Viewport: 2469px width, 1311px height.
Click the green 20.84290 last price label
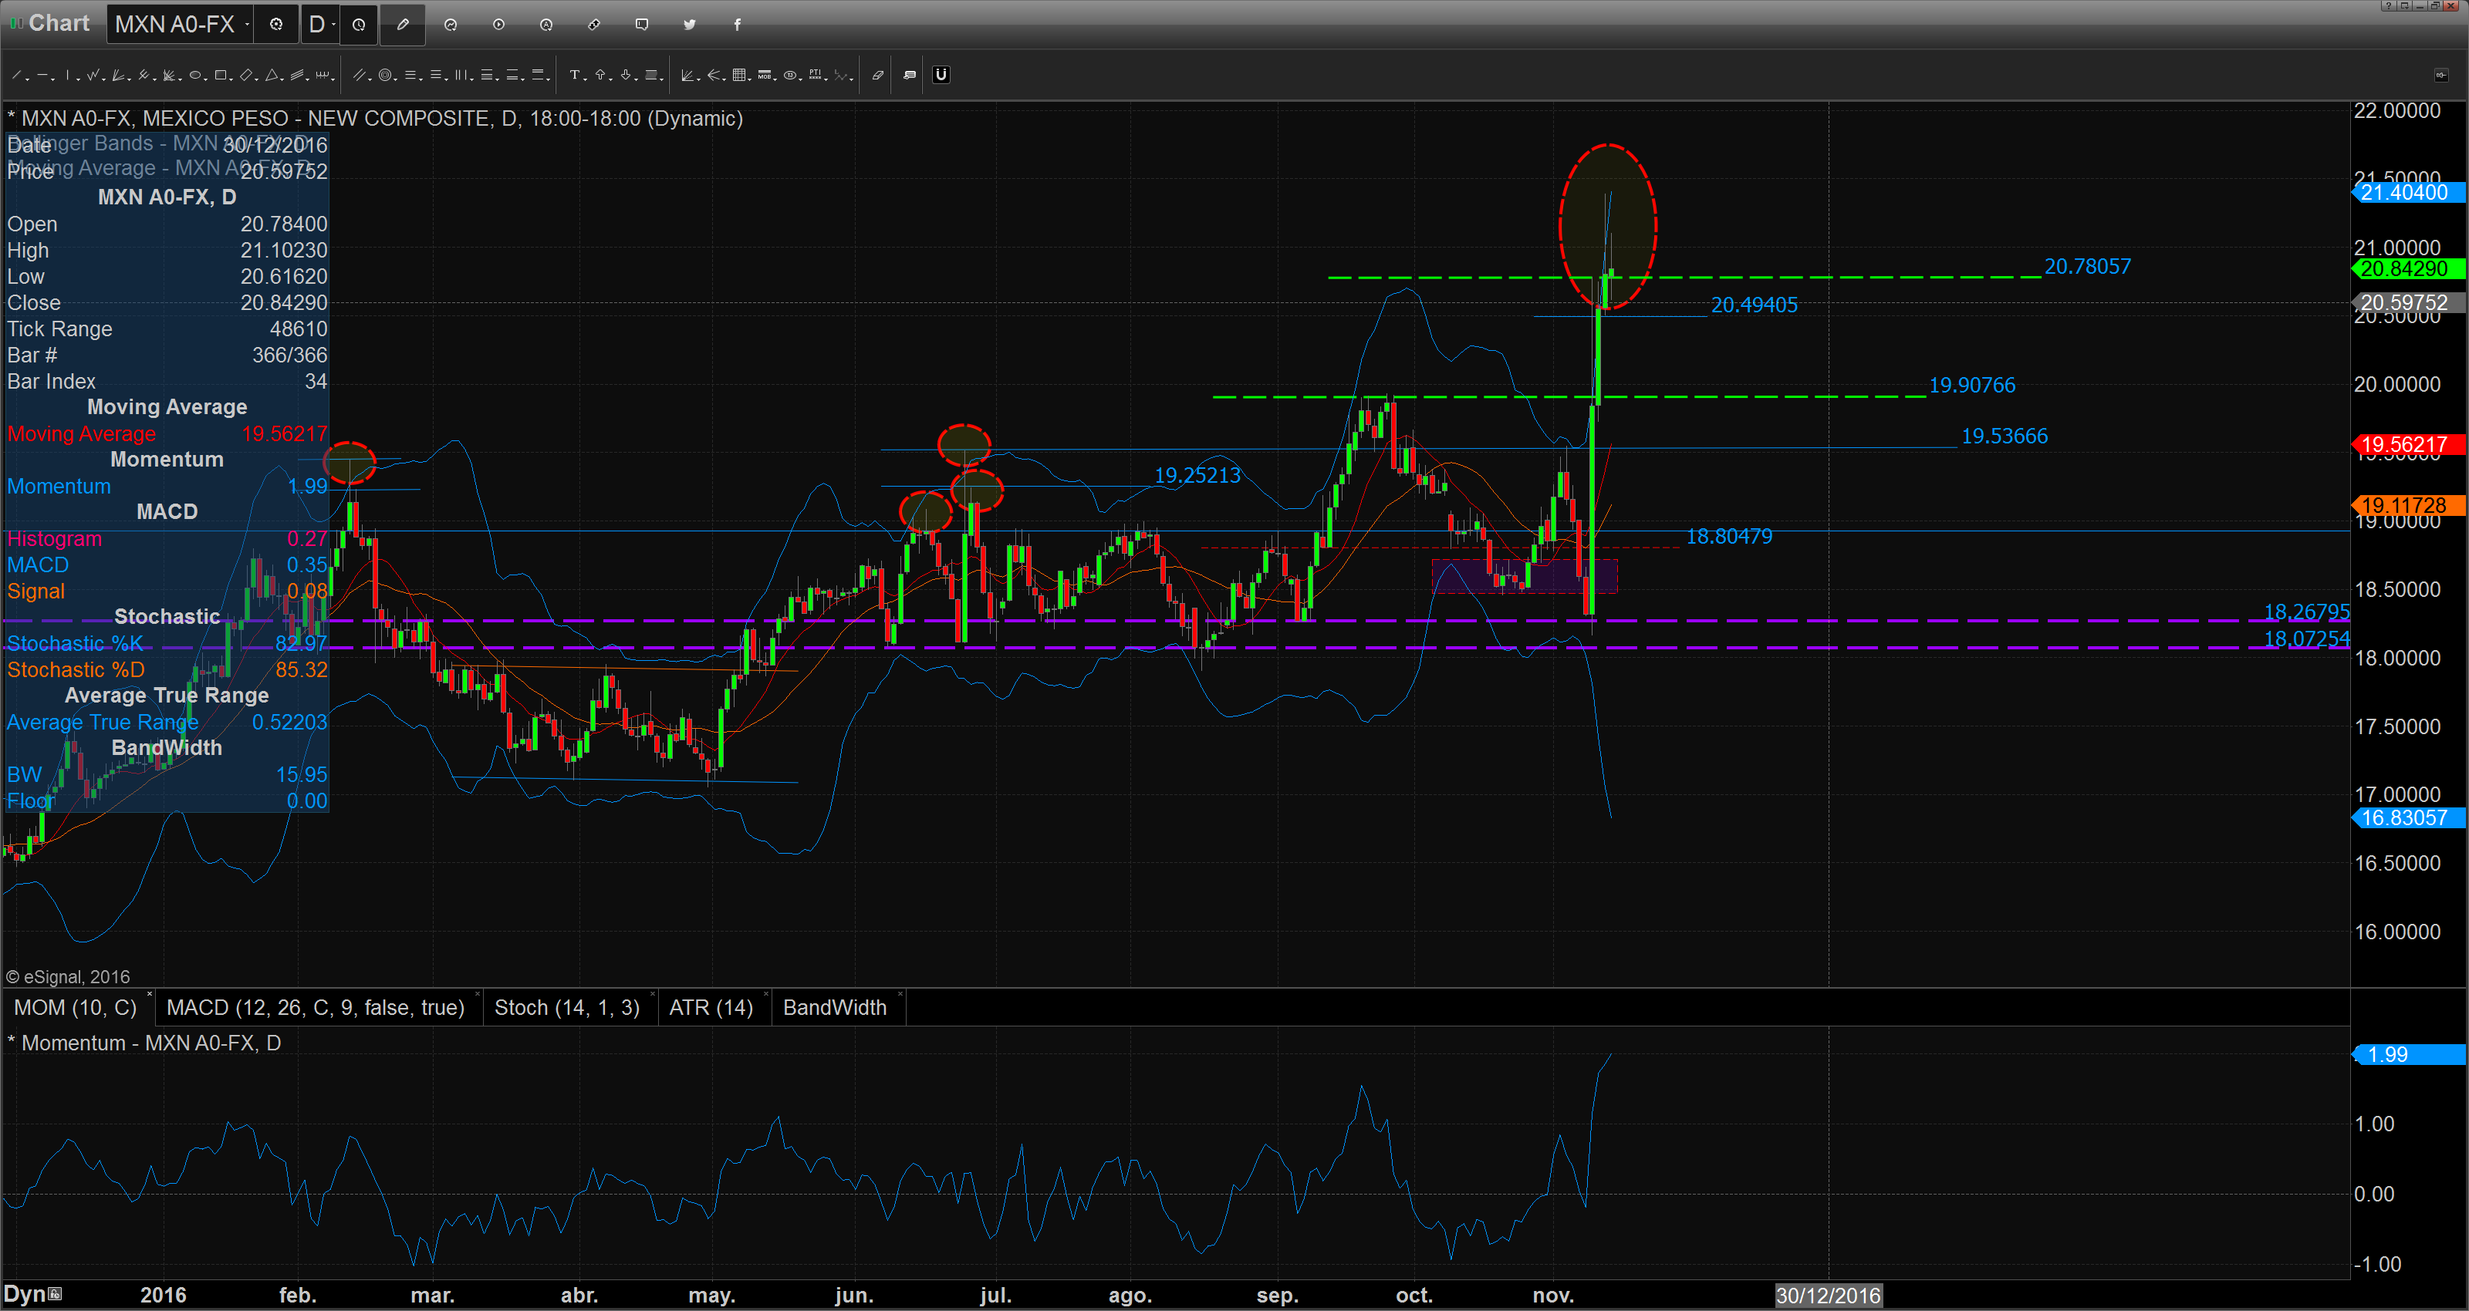[2409, 269]
